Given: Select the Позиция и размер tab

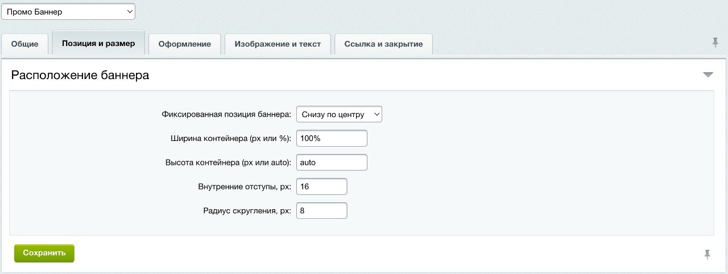Looking at the screenshot, I should click(x=98, y=43).
